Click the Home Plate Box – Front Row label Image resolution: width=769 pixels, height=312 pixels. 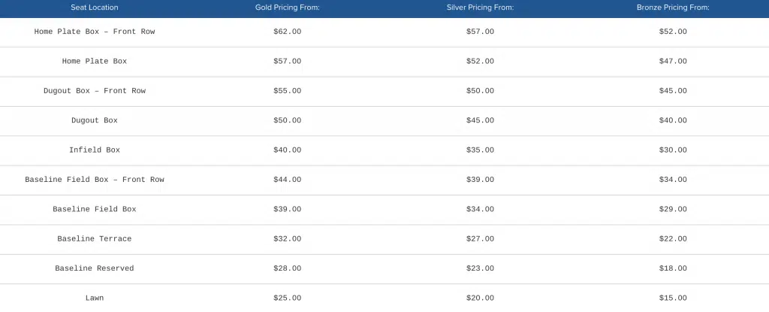95,32
